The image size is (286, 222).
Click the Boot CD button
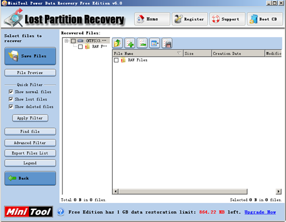tap(265, 19)
